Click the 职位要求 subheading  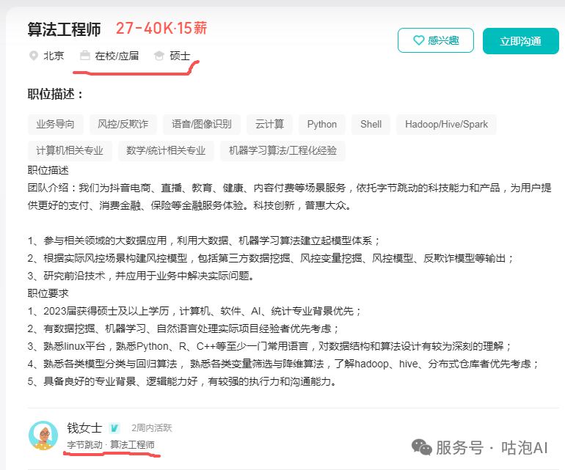[x=48, y=293]
